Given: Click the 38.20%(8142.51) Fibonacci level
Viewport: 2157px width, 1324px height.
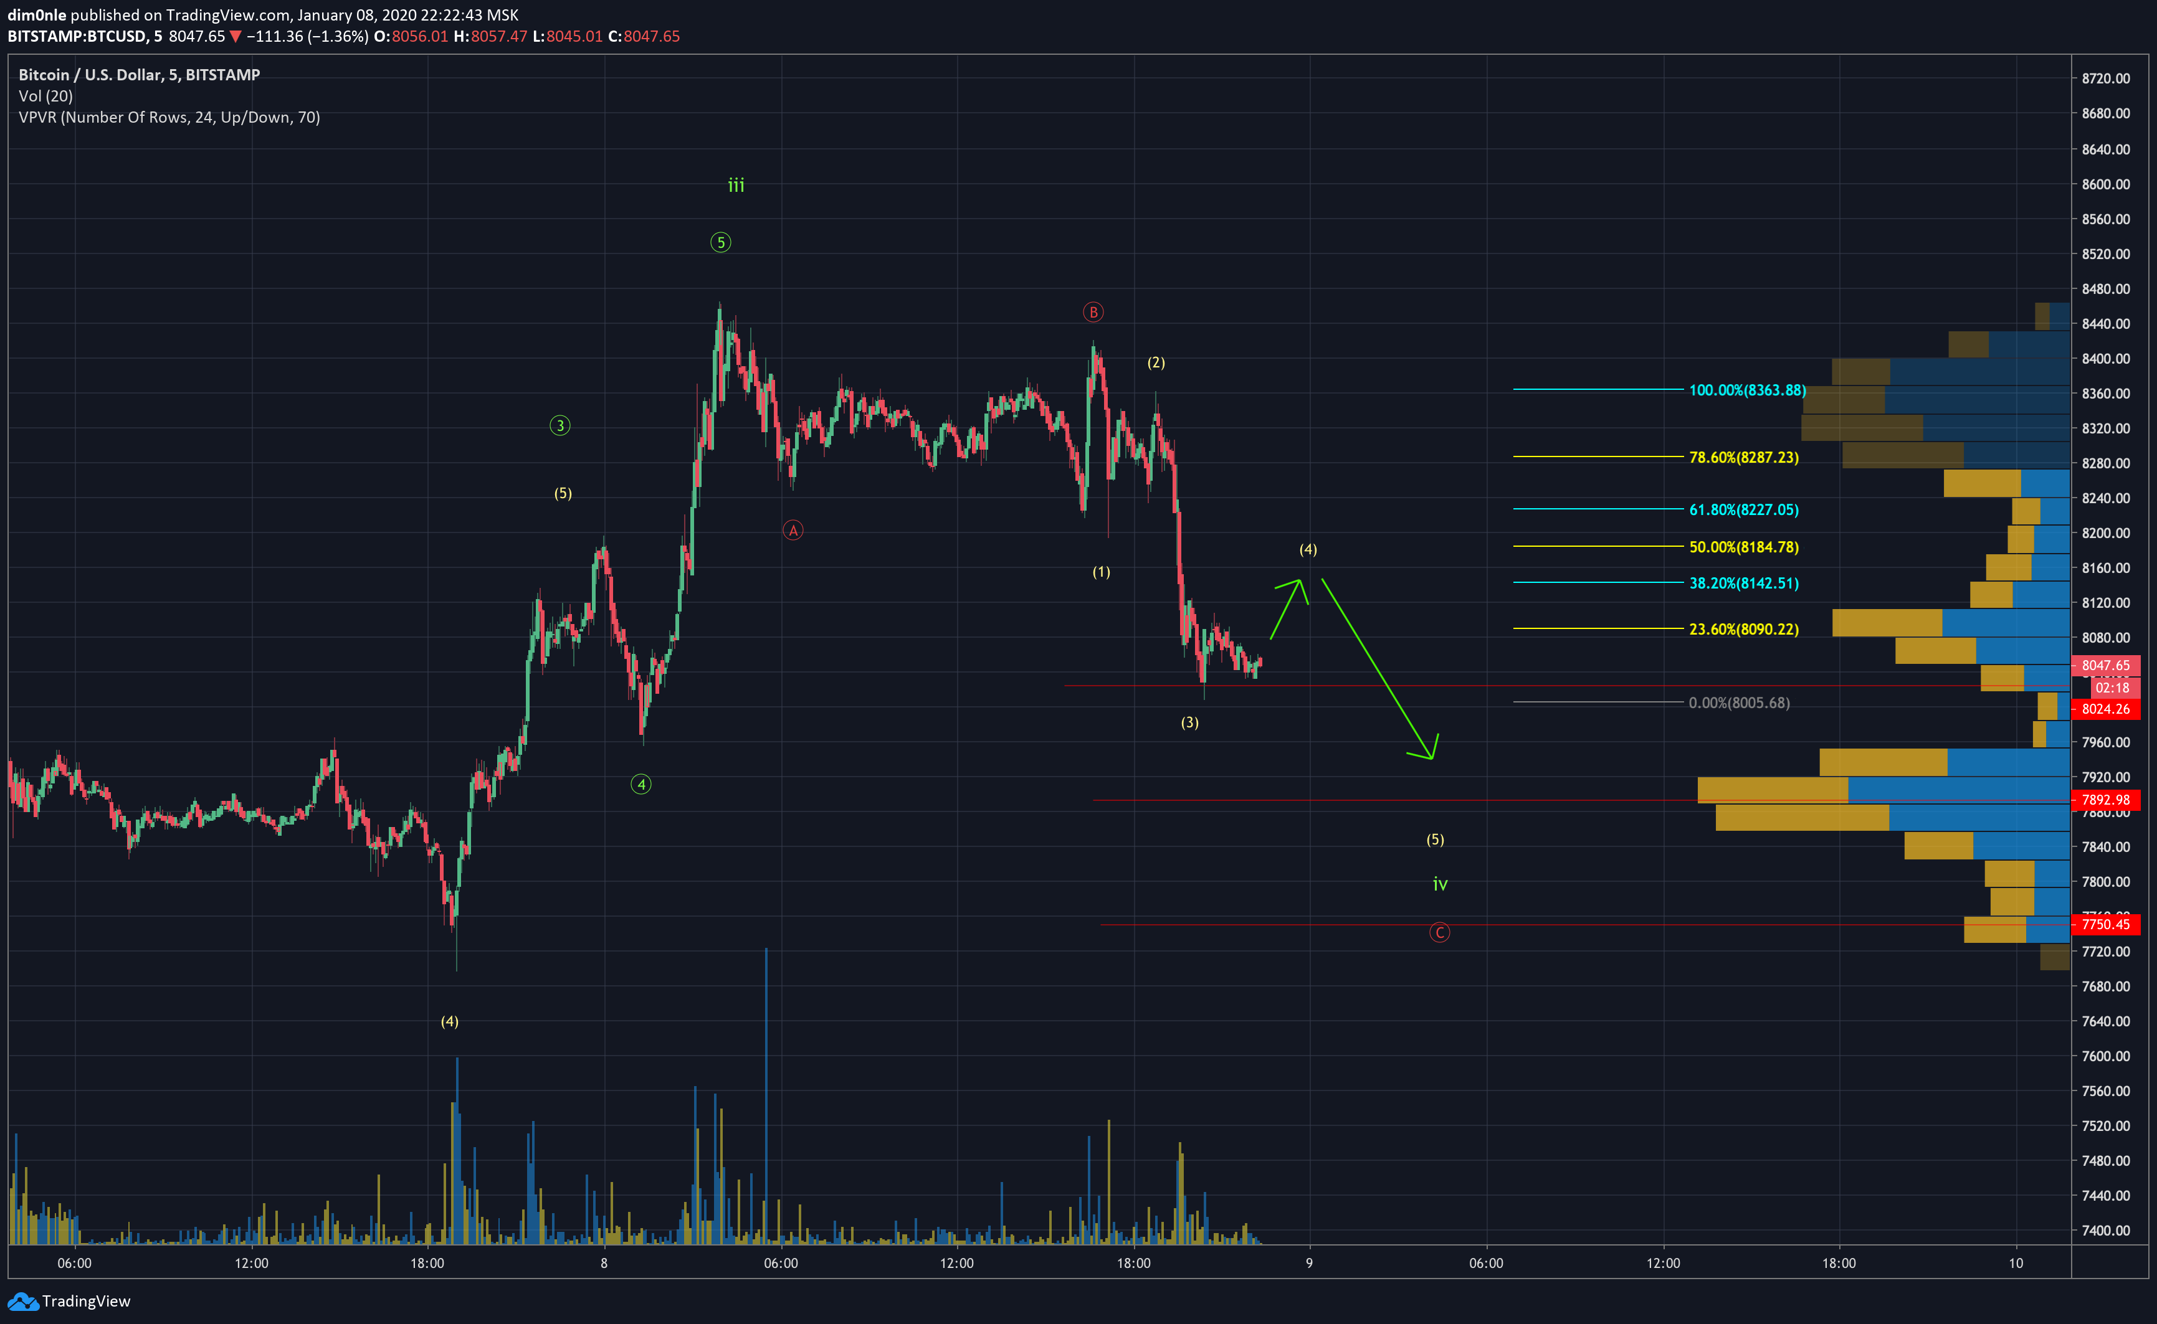Looking at the screenshot, I should tap(1743, 583).
